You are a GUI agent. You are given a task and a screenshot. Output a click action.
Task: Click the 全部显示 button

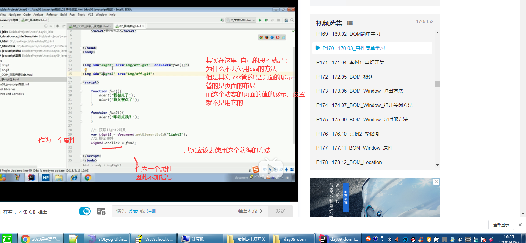[x=501, y=225]
